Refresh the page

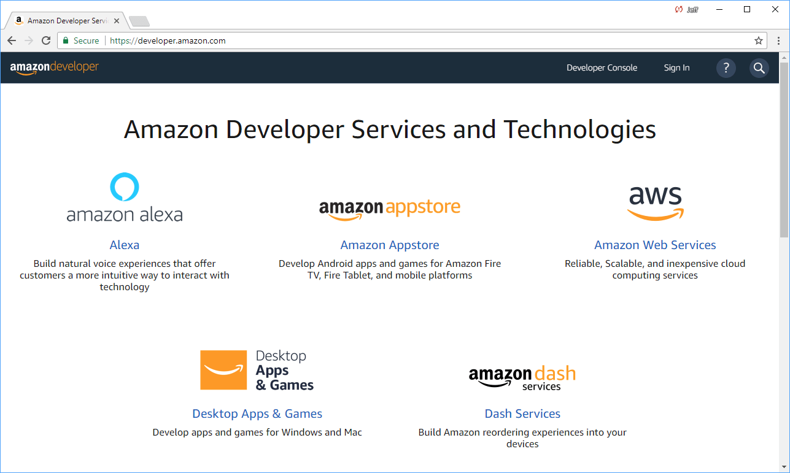[x=46, y=40]
